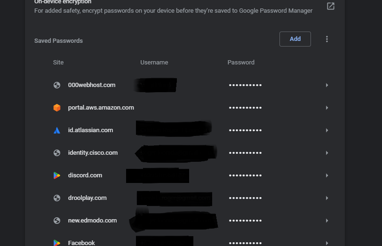Click the droolplay.com globe icon
Screen dimensions: 382x246
tap(57, 198)
